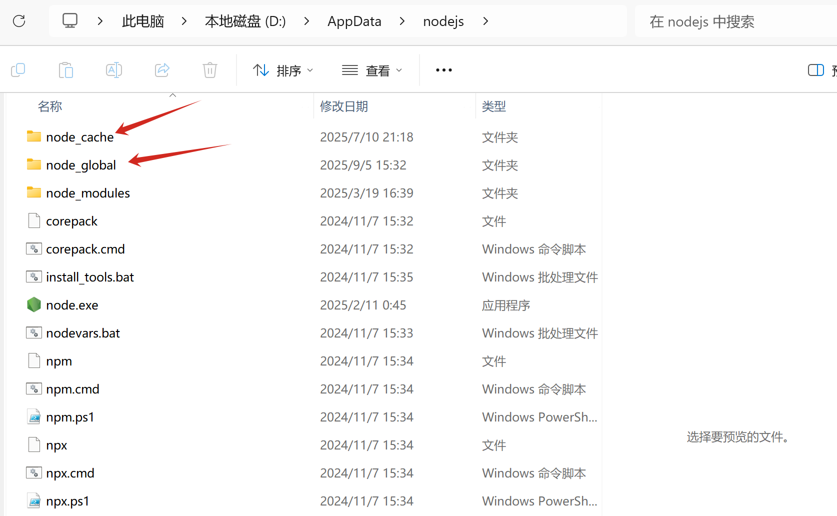Select the node_global folder

coord(80,165)
